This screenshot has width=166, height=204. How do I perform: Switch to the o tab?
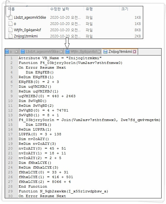(12, 52)
